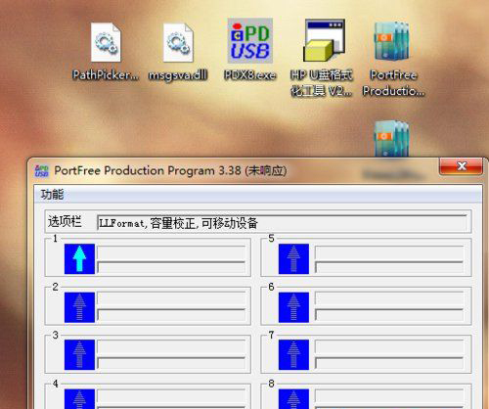The height and width of the screenshot is (409, 489).
Task: Click port 1 upper status field
Action: pos(171,252)
